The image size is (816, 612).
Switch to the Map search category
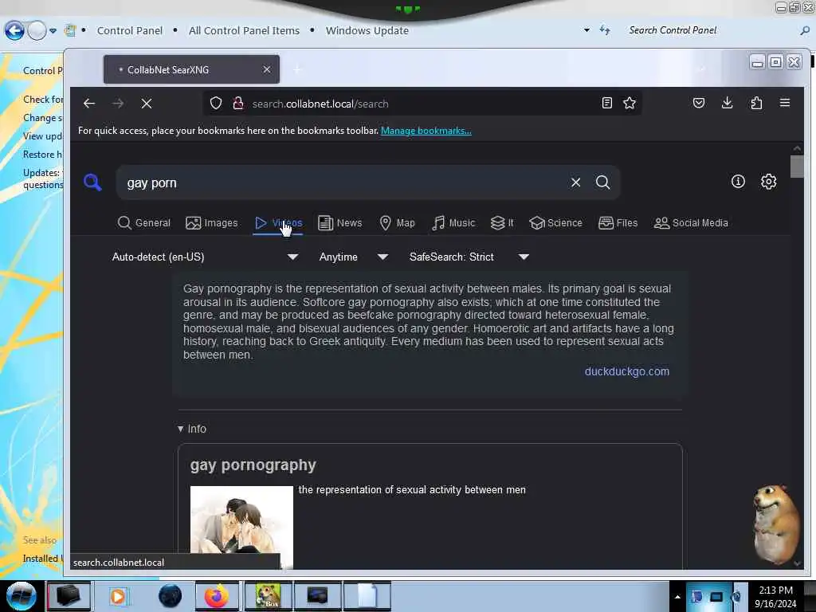pos(397,223)
